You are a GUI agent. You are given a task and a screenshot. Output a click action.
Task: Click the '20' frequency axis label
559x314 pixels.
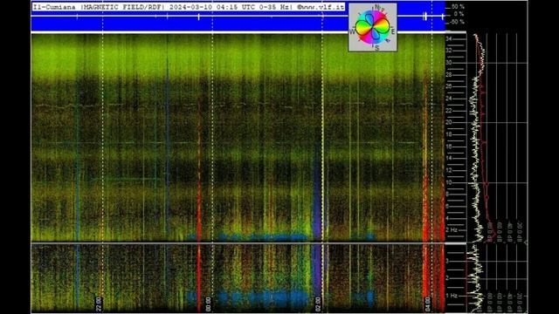(449, 122)
